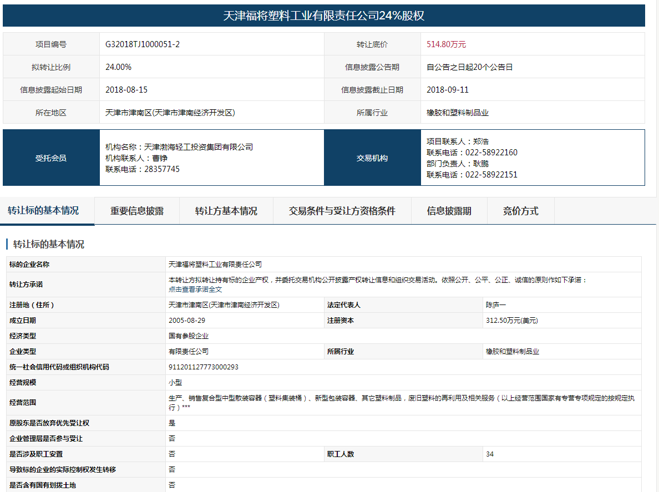Click registered capital 312.50万元(美元)
659x492 pixels.
point(512,321)
